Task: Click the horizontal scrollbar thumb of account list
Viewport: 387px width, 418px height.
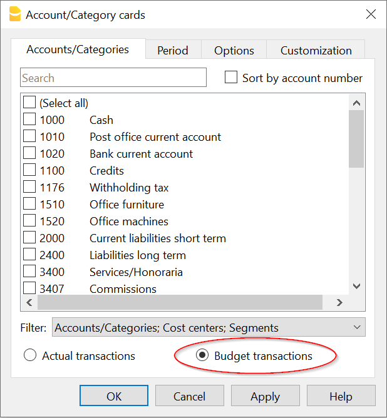Action: pos(180,303)
